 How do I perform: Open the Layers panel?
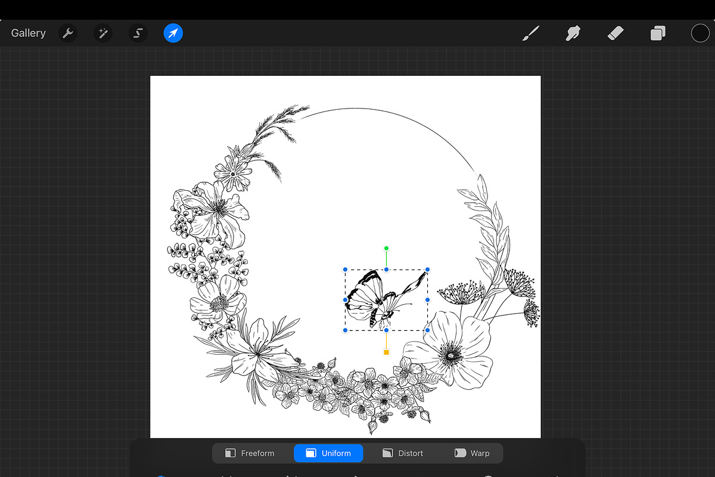(x=658, y=33)
